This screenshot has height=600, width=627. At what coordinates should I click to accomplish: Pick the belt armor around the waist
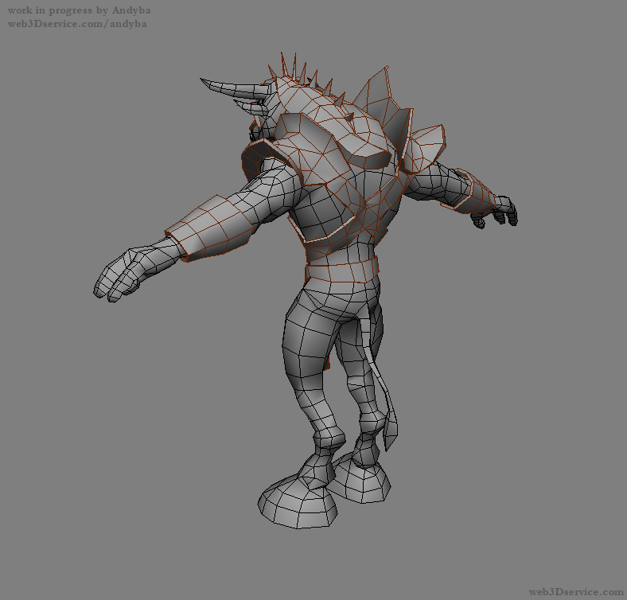coord(342,270)
